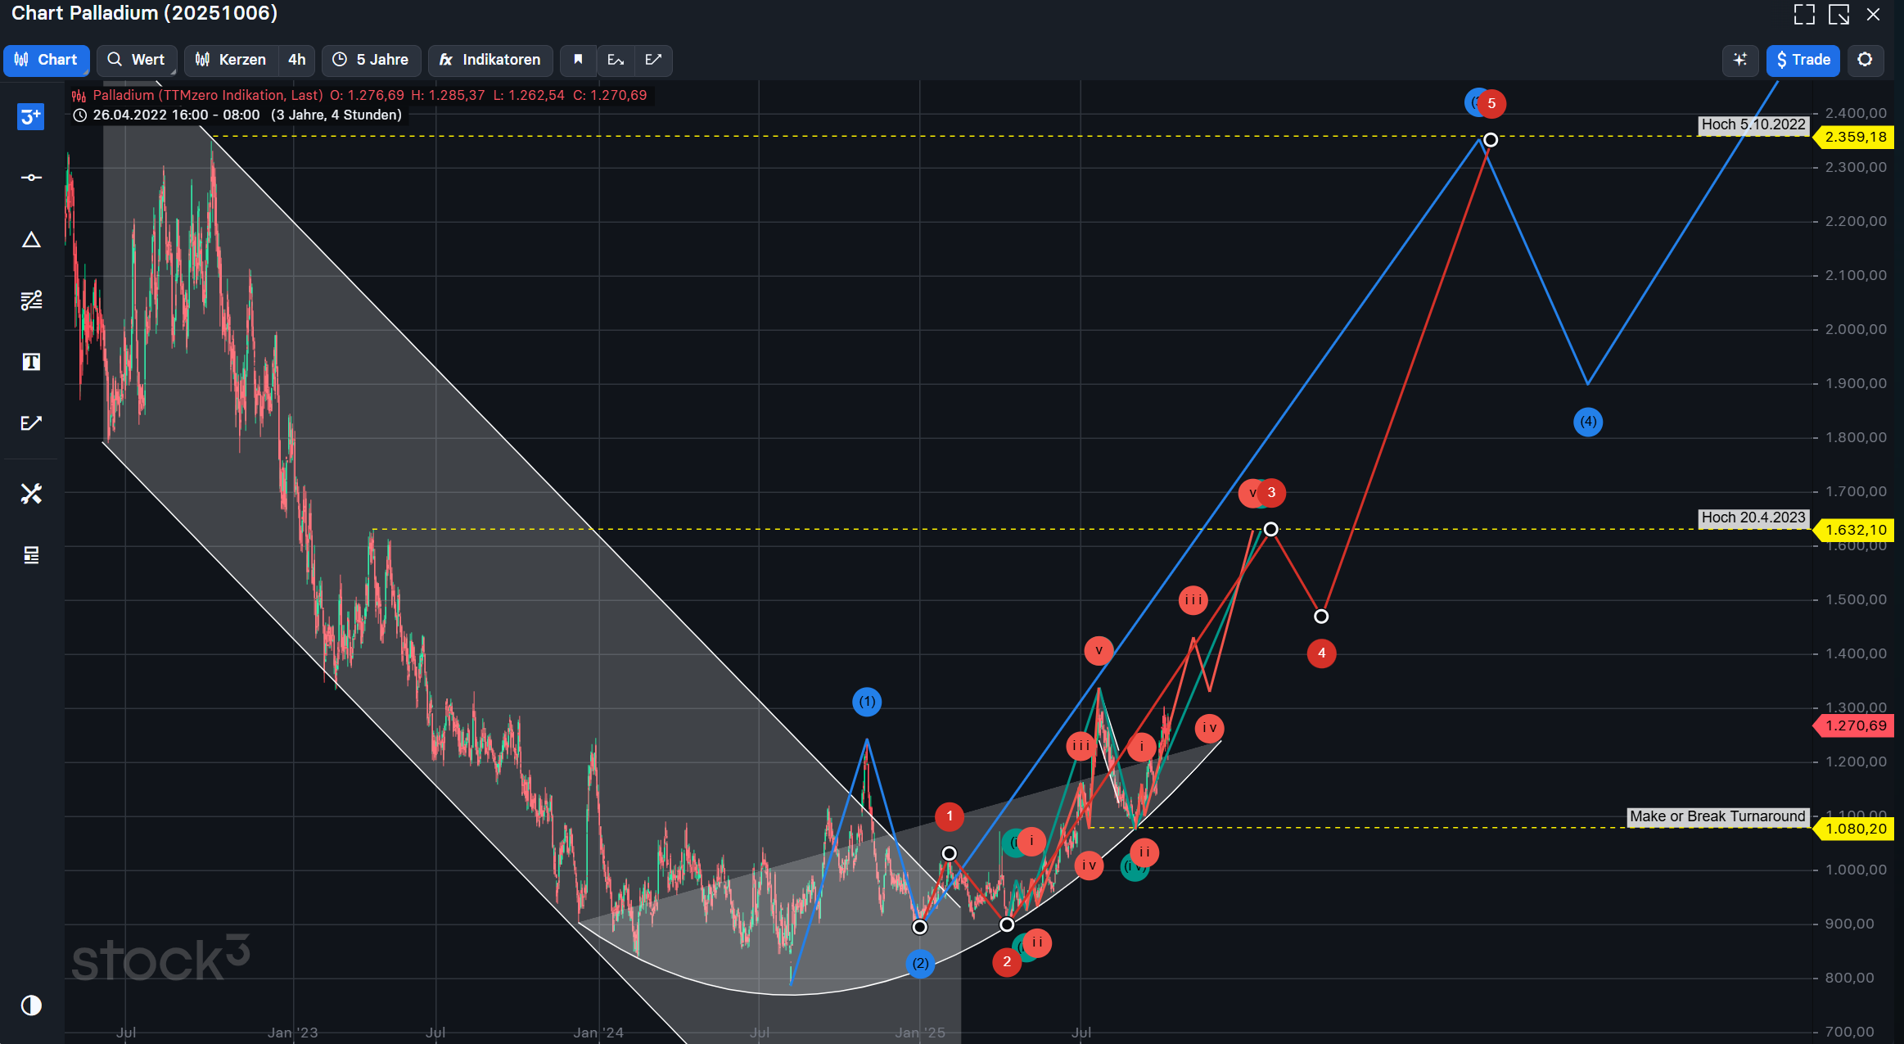
Task: Open the 4h interval dropdown
Action: pyautogui.click(x=296, y=60)
